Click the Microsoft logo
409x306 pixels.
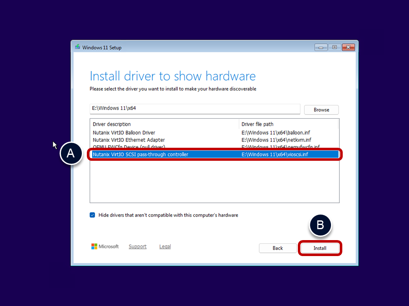click(105, 246)
